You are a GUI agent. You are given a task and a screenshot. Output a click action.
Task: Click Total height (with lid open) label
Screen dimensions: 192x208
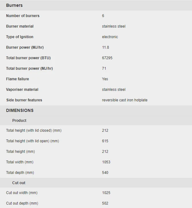33,141
